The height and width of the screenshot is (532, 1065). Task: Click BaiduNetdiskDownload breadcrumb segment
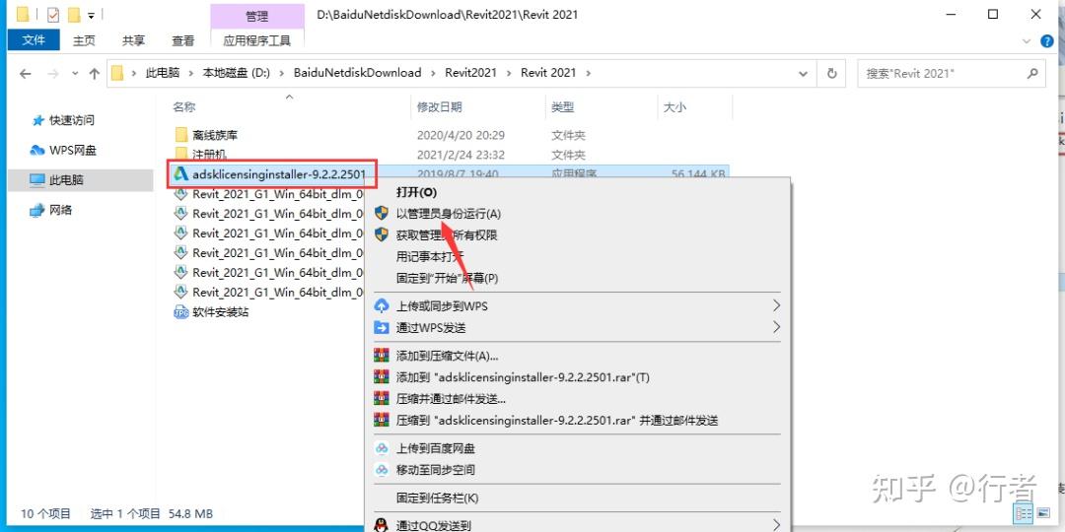click(357, 73)
